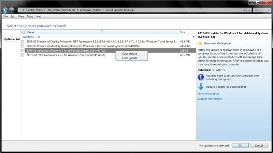Click the Control Panel icon in address bar

point(20,10)
